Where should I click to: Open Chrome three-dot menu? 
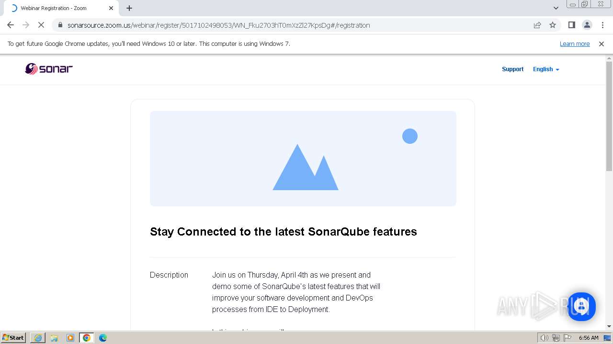point(602,25)
